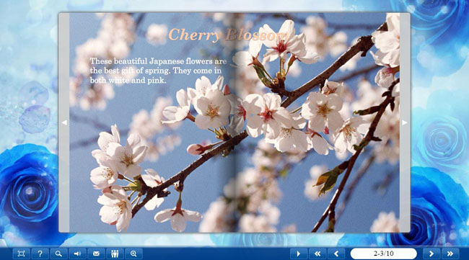Viewport: 469px width, 260px height.
Task: Go to next page in toolbar
Action: pos(431,254)
